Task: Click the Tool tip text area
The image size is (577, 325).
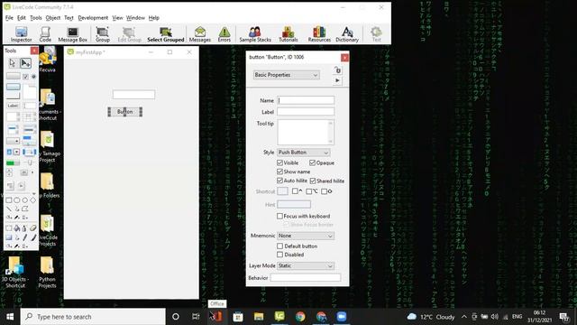Action: click(x=306, y=132)
